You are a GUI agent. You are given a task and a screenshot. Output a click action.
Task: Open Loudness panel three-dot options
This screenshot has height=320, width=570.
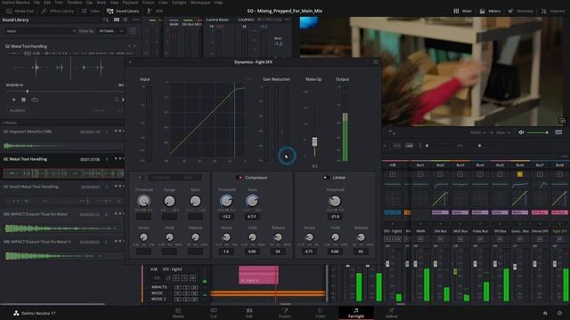(x=288, y=20)
